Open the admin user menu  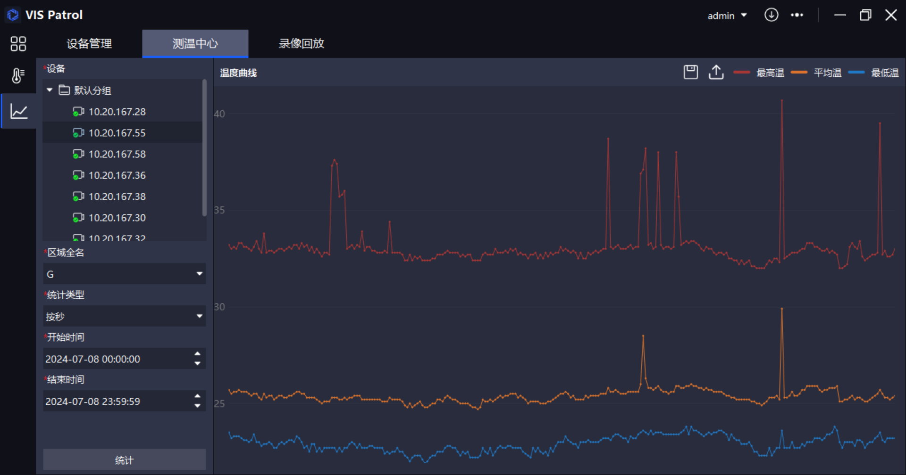tap(727, 16)
